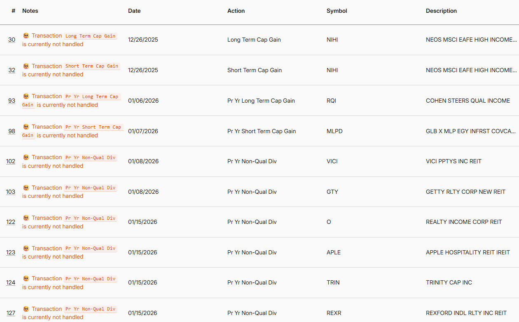The height and width of the screenshot is (322, 519).
Task: Click the warning emoji in row 98
Action: [26, 127]
